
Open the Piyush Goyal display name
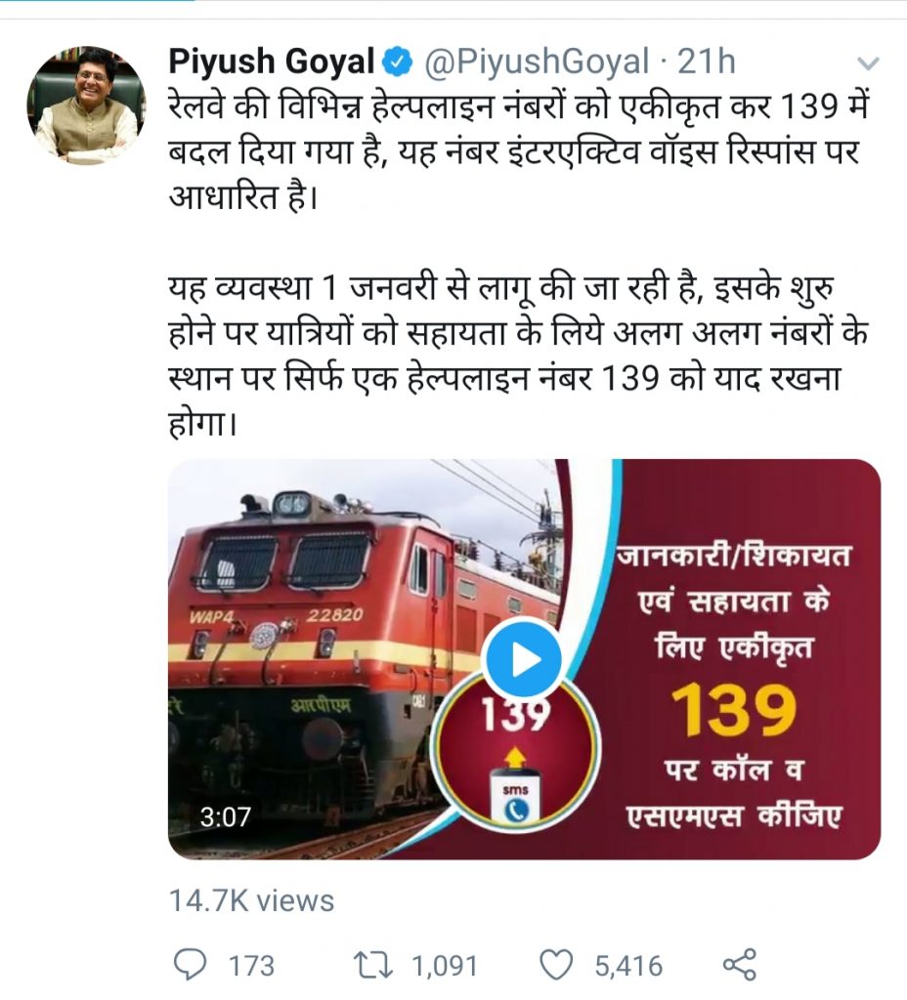click(x=272, y=62)
